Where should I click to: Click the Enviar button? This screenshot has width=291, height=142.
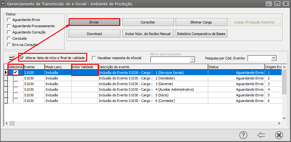click(x=94, y=22)
